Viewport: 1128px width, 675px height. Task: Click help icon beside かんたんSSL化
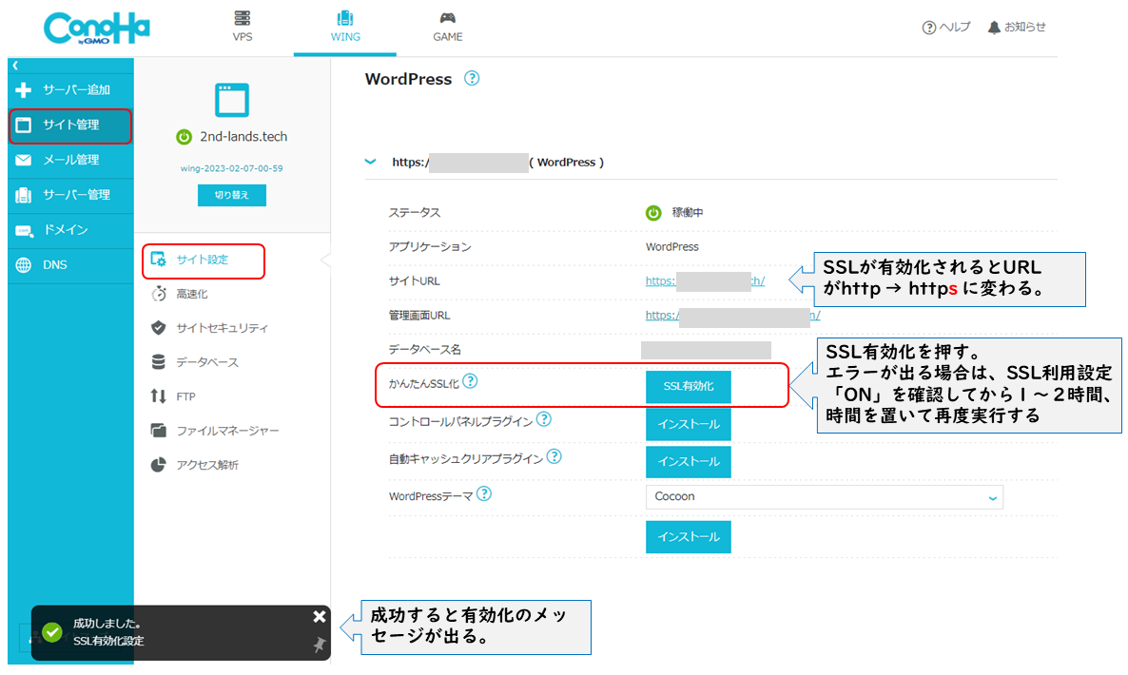(x=470, y=381)
